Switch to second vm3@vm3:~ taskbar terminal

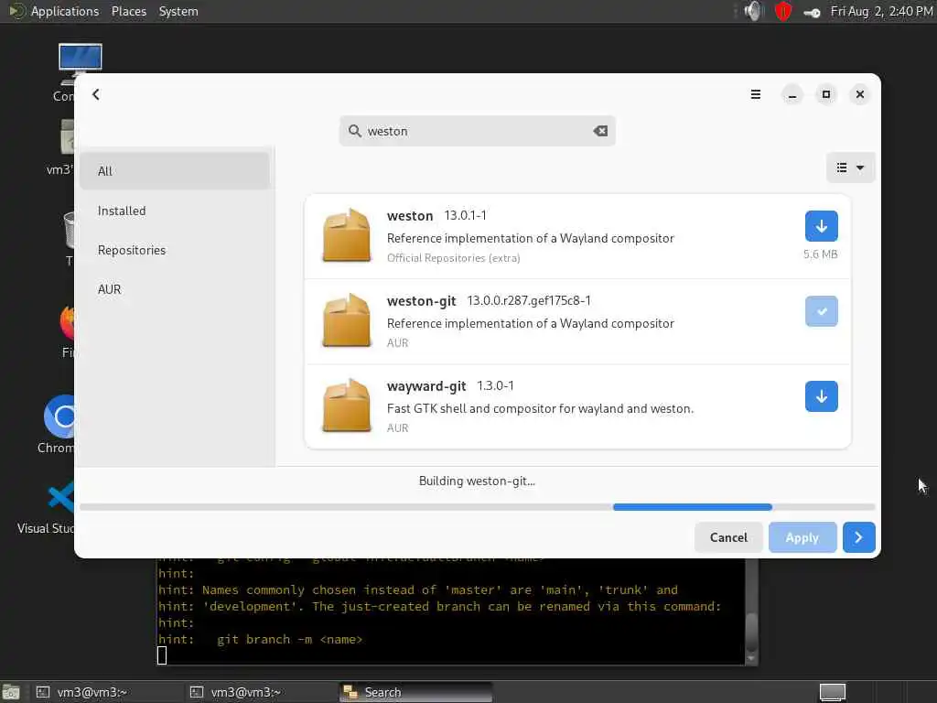click(261, 692)
